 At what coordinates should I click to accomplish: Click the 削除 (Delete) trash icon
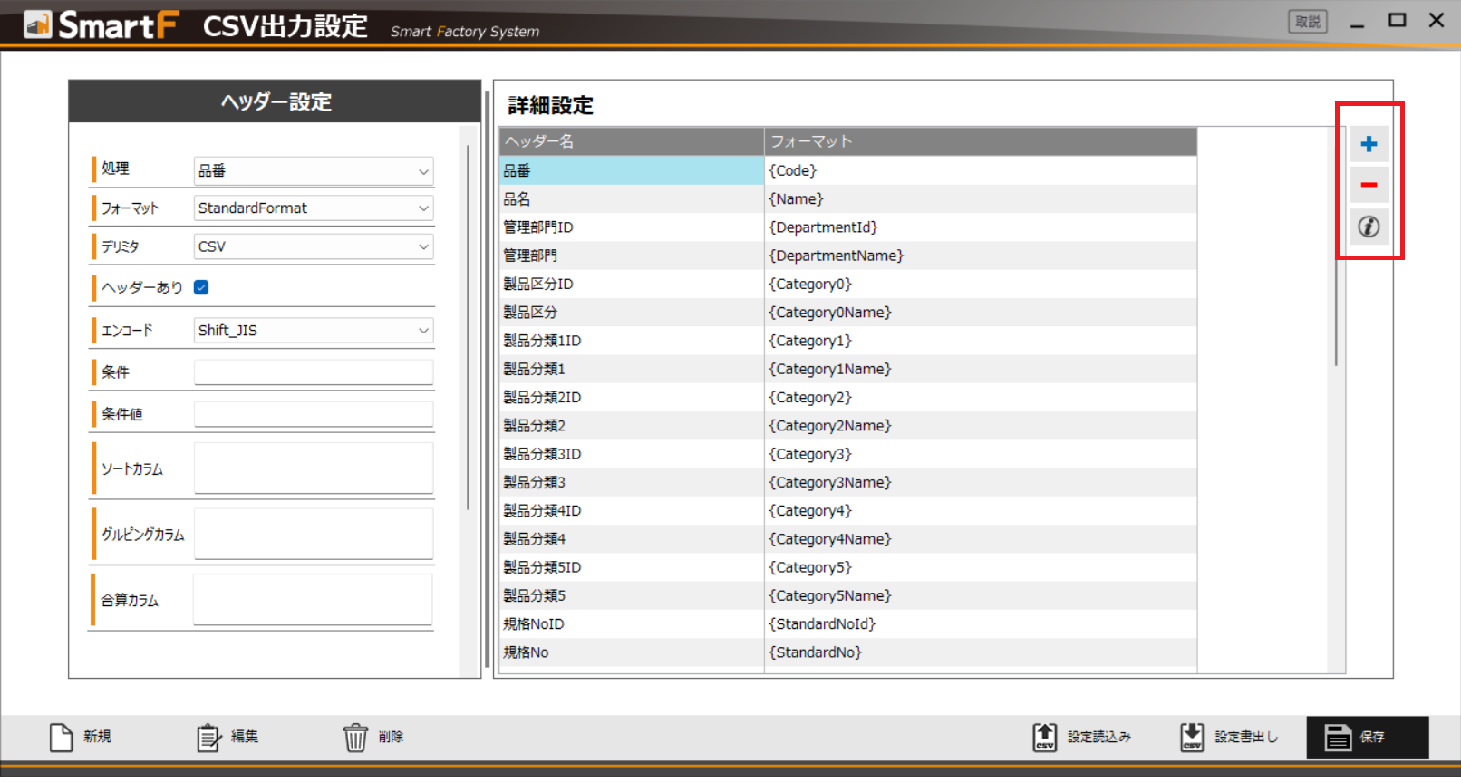[355, 737]
